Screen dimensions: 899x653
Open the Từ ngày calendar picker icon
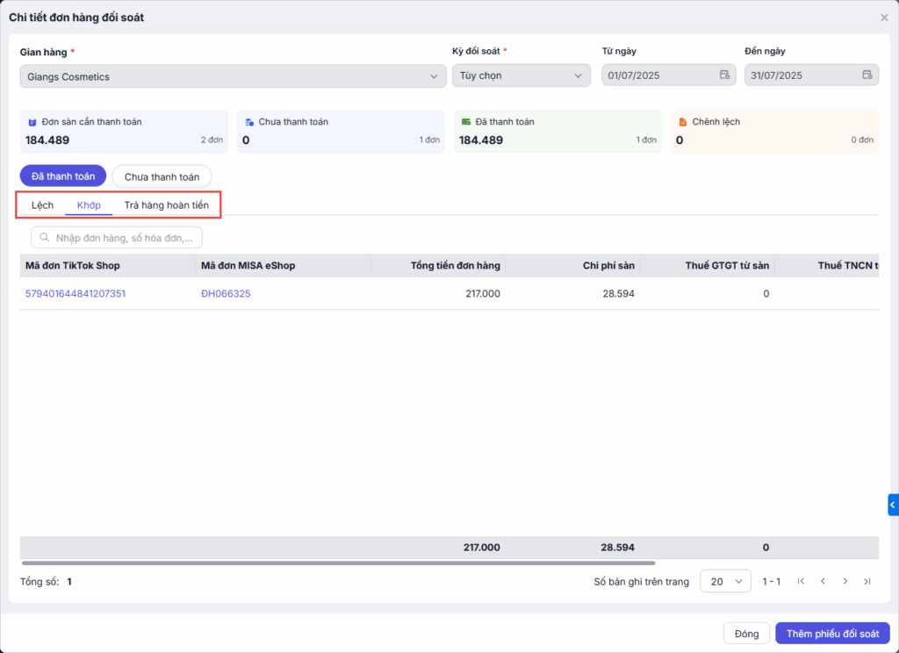(x=724, y=75)
